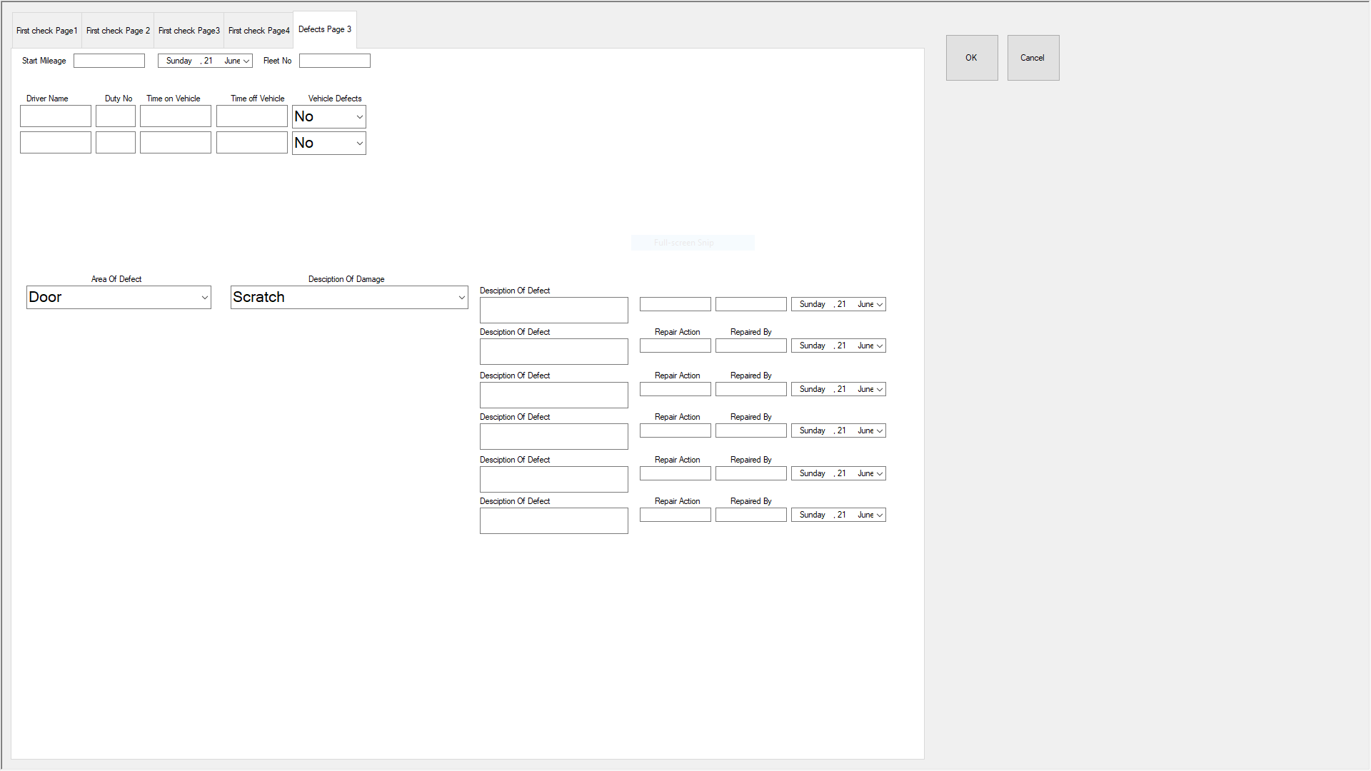Open second row Vehicle Defects dropdown

[x=359, y=143]
